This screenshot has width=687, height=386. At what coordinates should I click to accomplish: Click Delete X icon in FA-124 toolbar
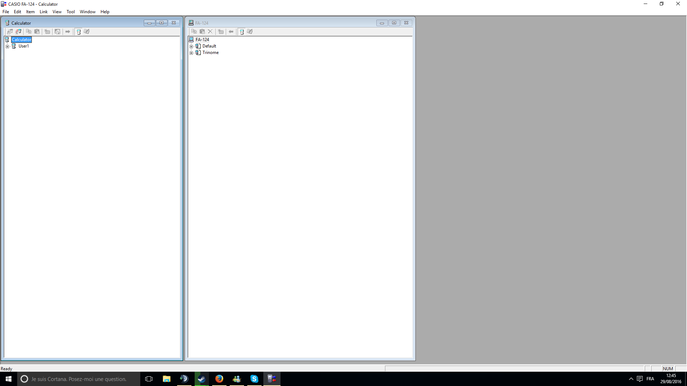point(210,31)
